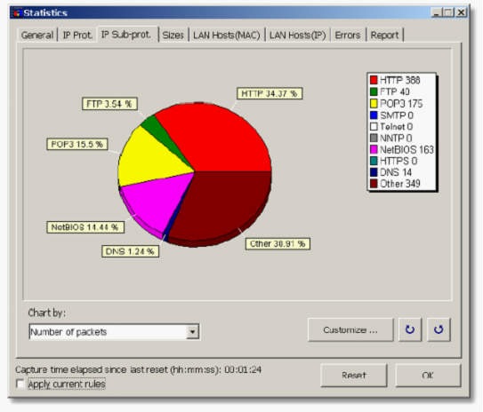This screenshot has height=412, width=483.
Task: Switch to LAN Hosts(MAC) tab
Action: (227, 35)
